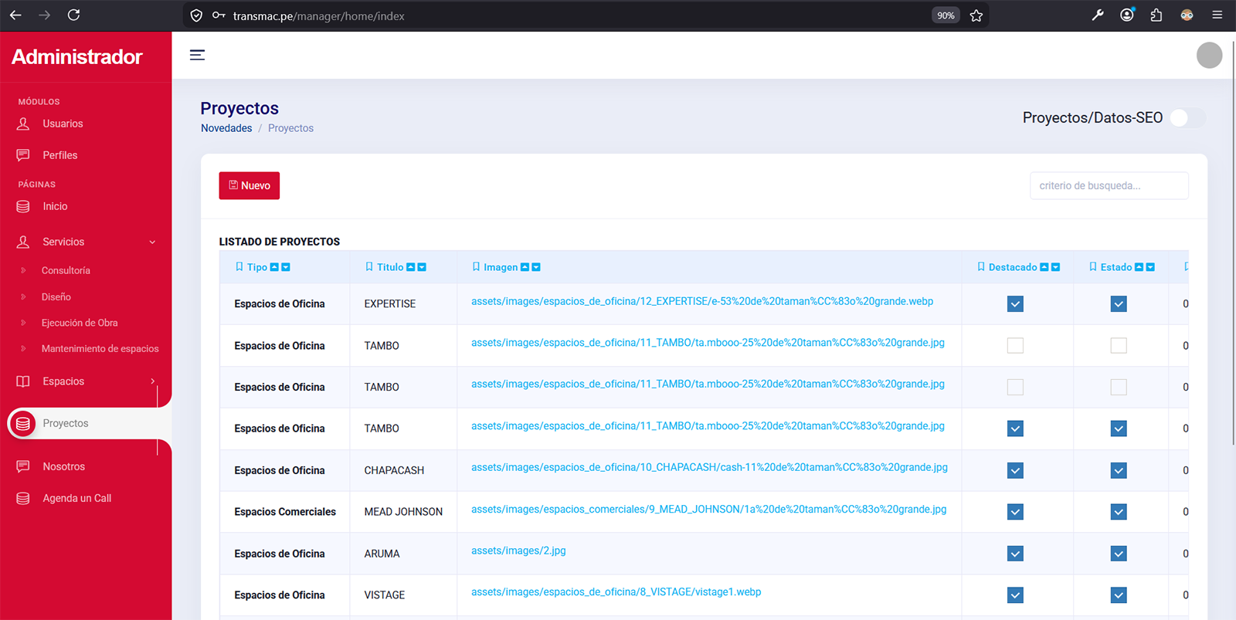Go back with the browser back arrow
Screen dimensions: 1236x620
point(15,15)
